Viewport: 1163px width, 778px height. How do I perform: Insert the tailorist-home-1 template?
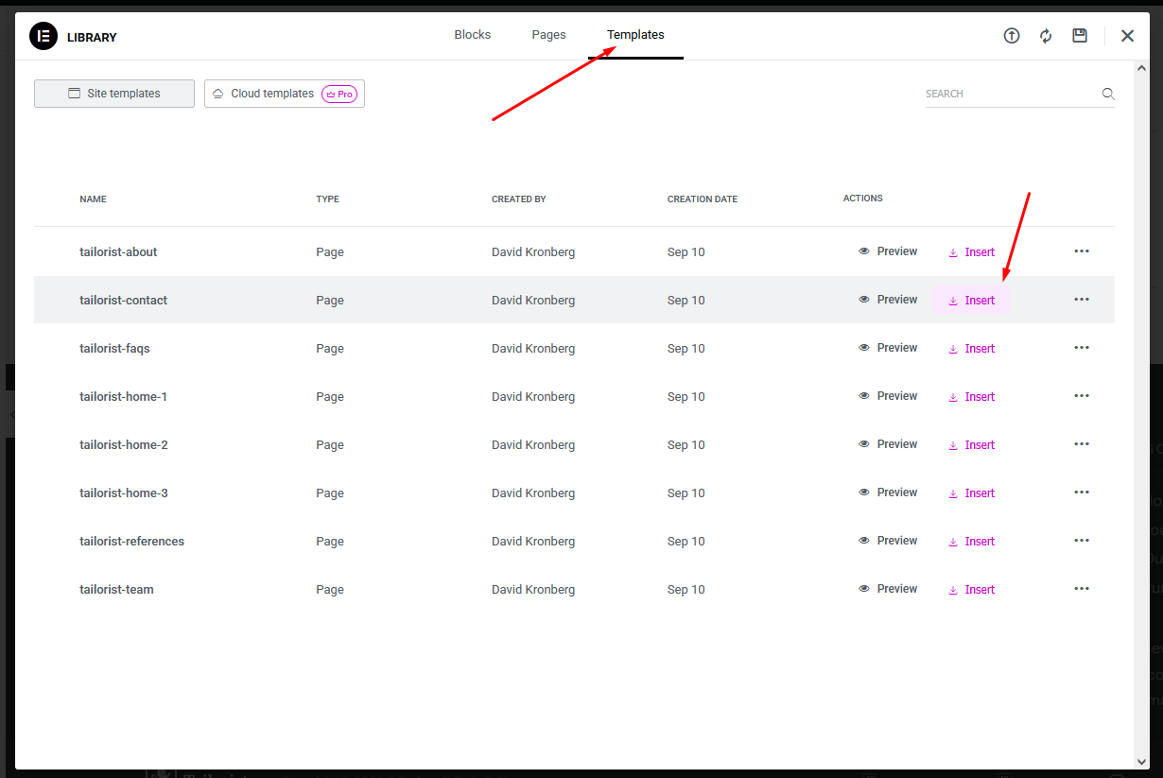[x=971, y=397]
